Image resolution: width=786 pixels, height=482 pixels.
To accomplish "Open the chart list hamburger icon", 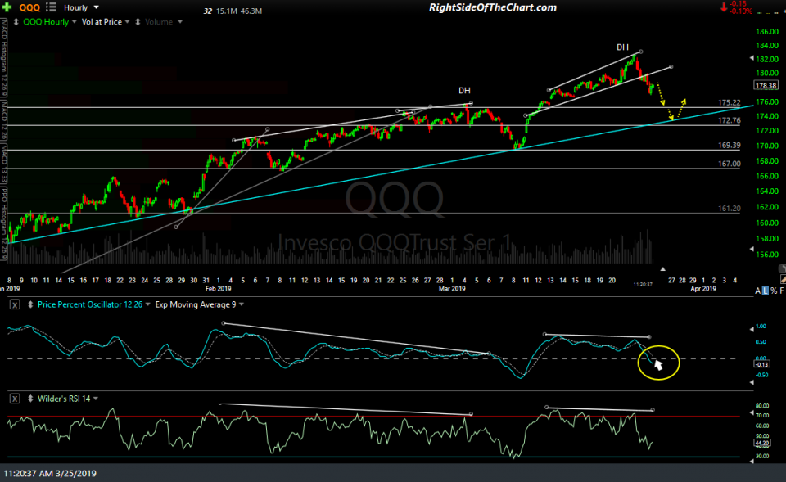I will point(50,7).
